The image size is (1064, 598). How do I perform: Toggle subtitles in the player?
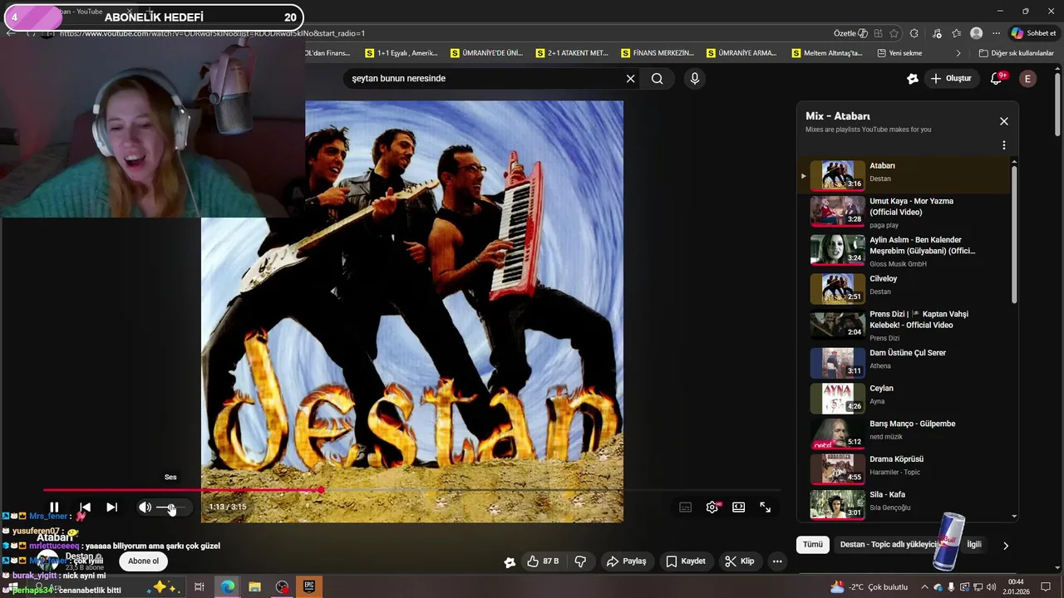(x=685, y=507)
